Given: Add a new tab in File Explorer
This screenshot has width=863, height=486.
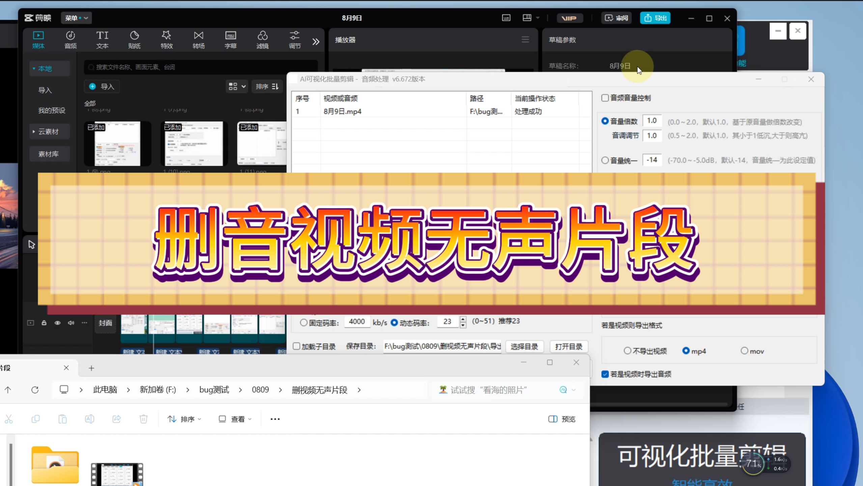Looking at the screenshot, I should point(91,368).
